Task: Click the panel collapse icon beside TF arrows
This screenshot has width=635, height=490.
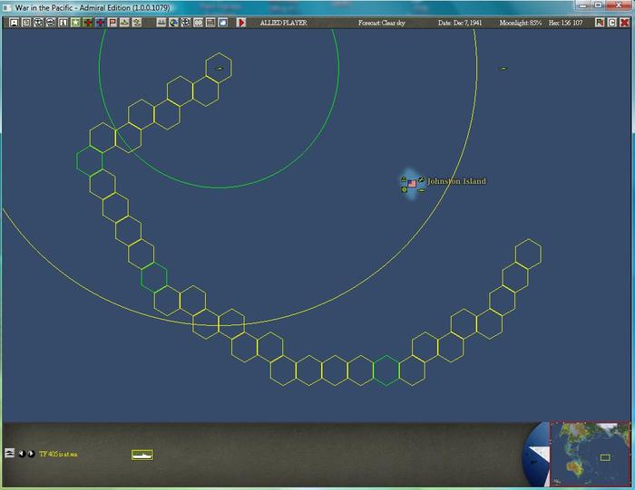Action: pos(10,453)
